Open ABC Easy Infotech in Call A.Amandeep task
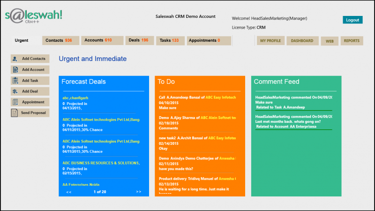 (221, 98)
